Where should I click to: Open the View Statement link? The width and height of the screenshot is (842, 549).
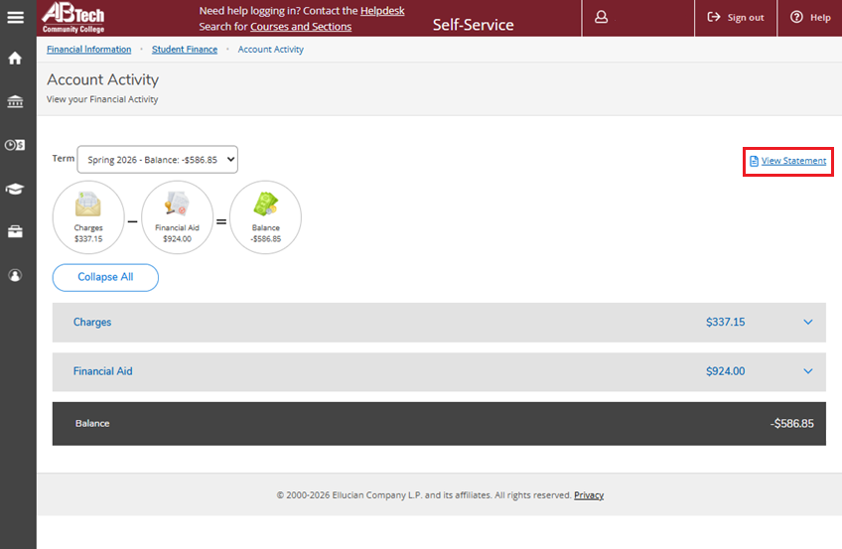pos(793,161)
